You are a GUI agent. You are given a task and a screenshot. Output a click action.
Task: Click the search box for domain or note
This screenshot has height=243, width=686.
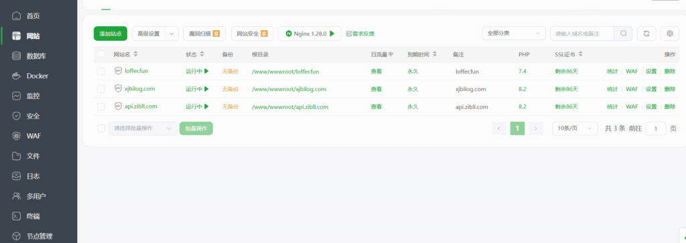(582, 33)
